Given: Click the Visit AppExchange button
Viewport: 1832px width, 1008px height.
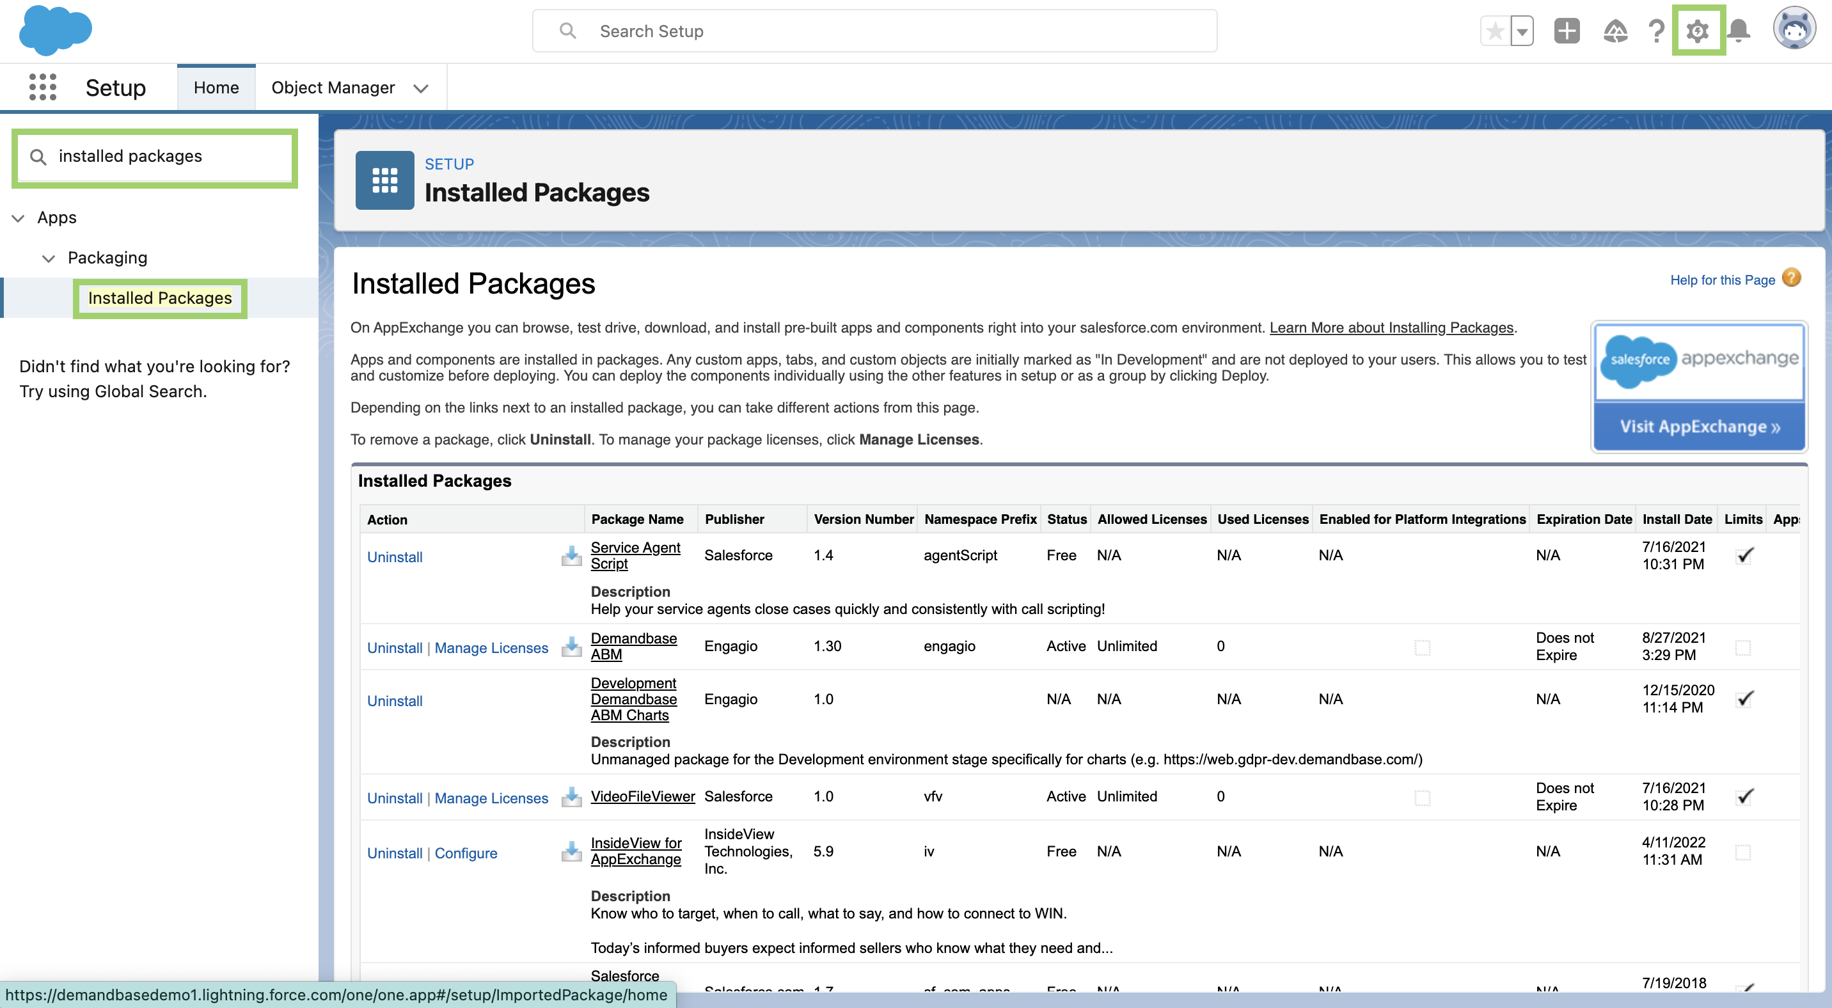Looking at the screenshot, I should click(1699, 427).
